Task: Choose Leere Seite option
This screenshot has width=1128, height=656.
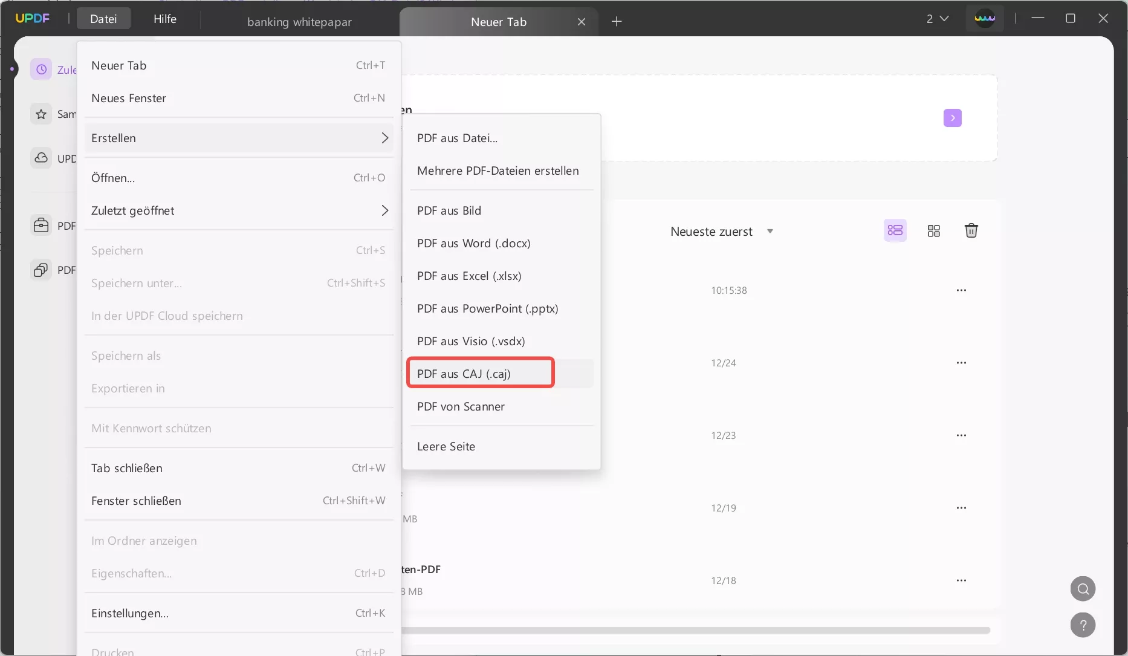Action: click(x=502, y=446)
